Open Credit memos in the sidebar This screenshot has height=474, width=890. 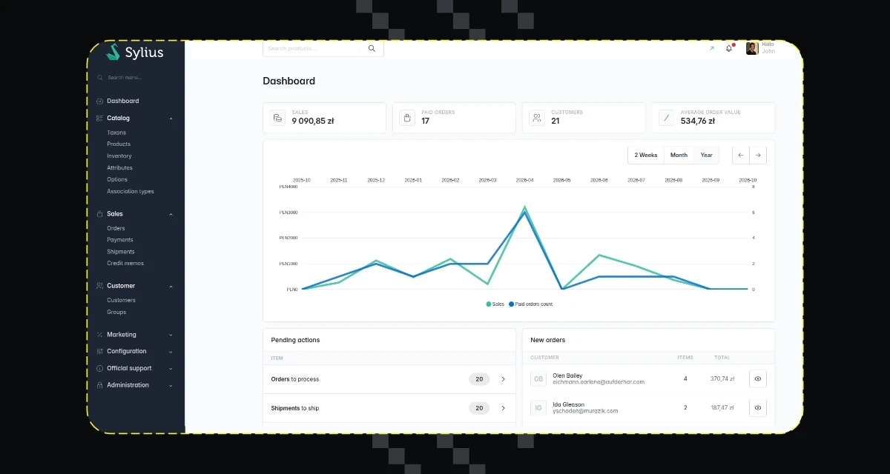(x=125, y=264)
